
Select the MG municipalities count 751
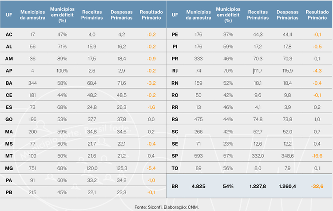tap(32, 168)
